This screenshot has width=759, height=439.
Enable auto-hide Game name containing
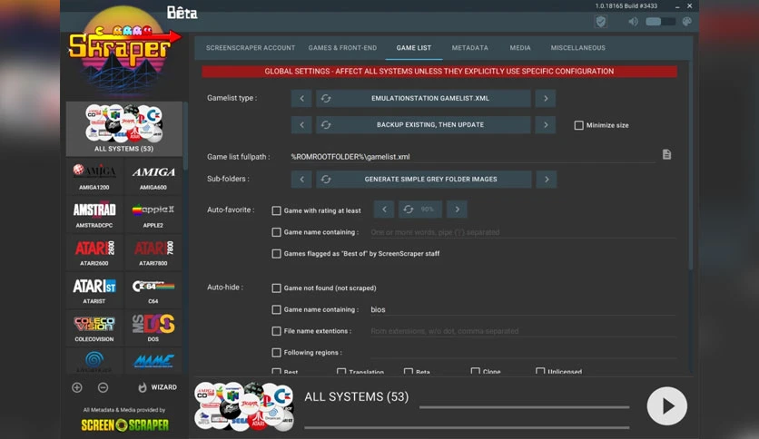pos(276,309)
